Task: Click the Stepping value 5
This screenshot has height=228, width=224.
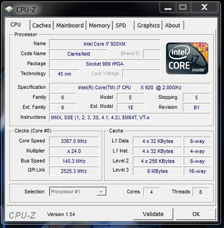Action: 196,97
